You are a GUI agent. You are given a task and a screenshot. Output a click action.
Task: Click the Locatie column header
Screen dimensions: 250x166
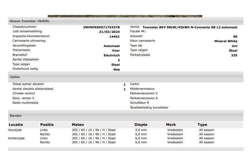click(x=16, y=125)
